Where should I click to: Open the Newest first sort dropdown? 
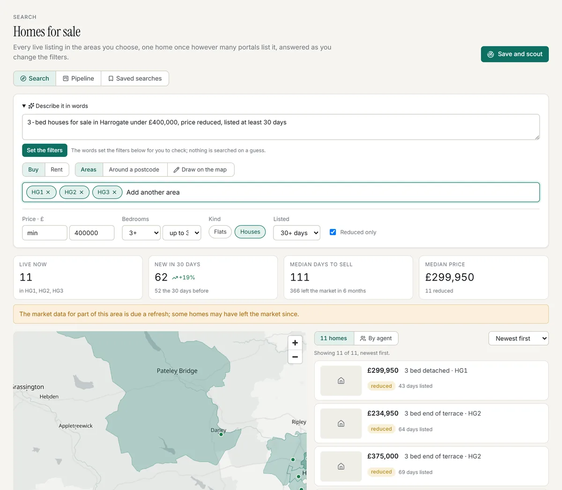coord(518,339)
